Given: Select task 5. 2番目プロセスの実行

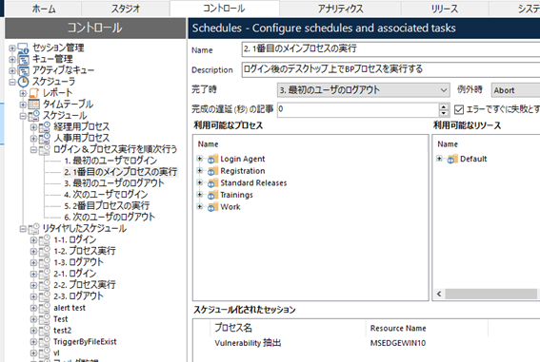Looking at the screenshot, I should pos(107,206).
